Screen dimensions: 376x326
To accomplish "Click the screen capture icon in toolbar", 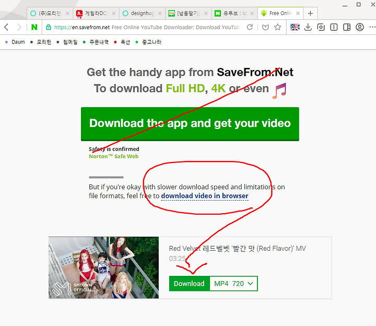I will click(x=321, y=27).
